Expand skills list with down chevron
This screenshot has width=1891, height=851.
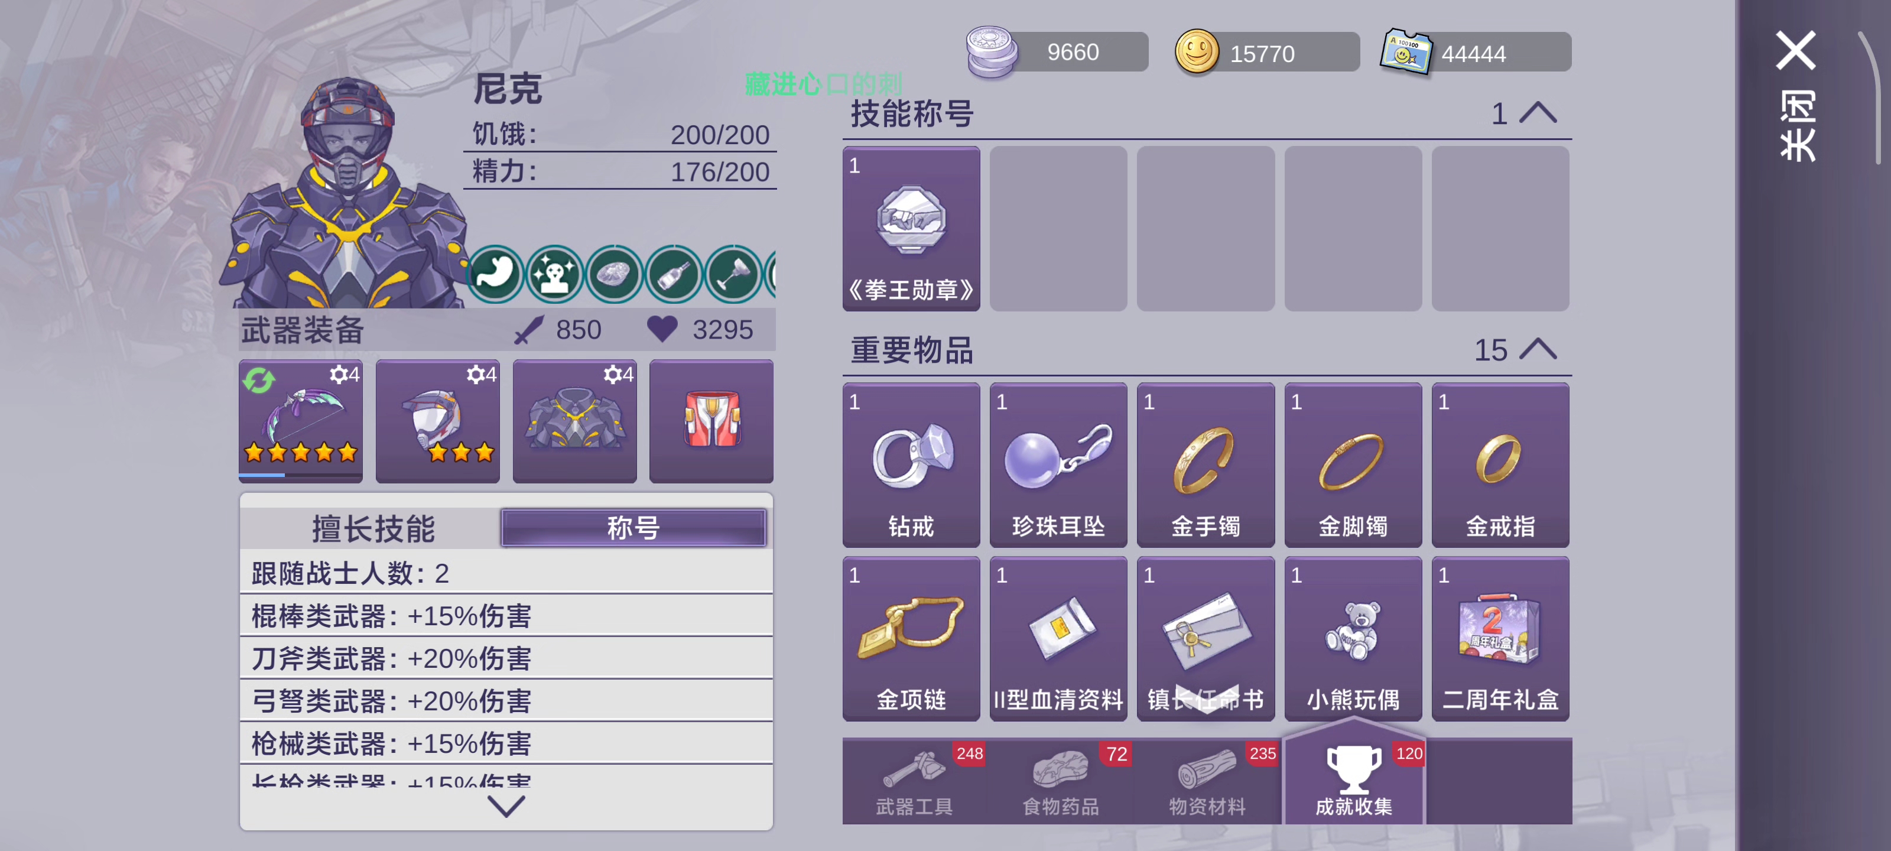(506, 806)
